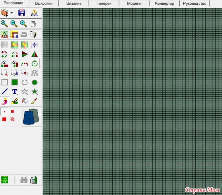The height and width of the screenshot is (195, 222).
Task: Choose the scissors cut selection tool
Action: 15,72
